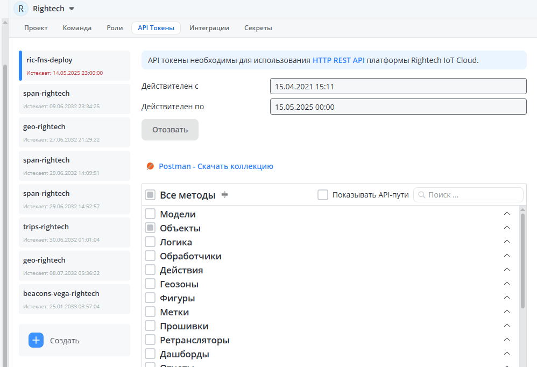
Task: Click the Postman logo icon
Action: [x=150, y=166]
